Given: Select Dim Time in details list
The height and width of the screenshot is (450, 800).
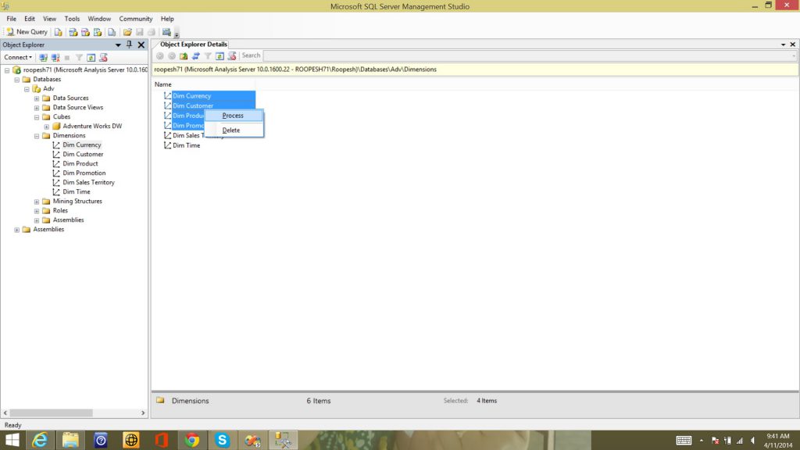Looking at the screenshot, I should coord(186,145).
